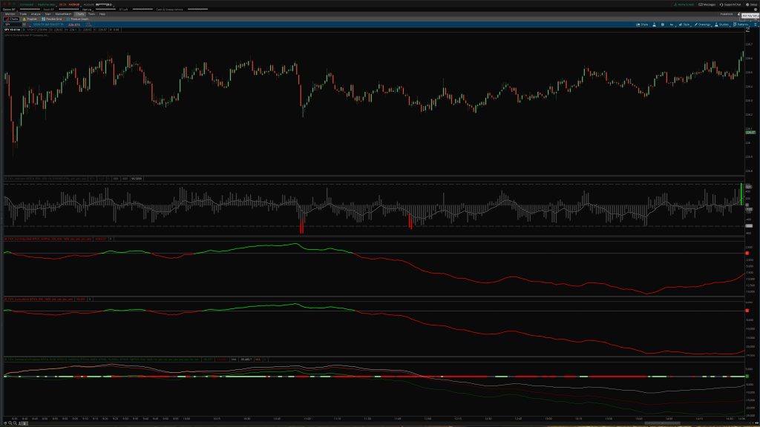Click the account number selector
Image resolution: width=760 pixels, height=427 pixels.
coord(104,4)
